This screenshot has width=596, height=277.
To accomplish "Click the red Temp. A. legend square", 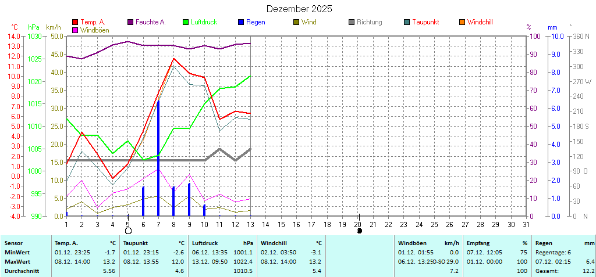I will click(x=75, y=22).
